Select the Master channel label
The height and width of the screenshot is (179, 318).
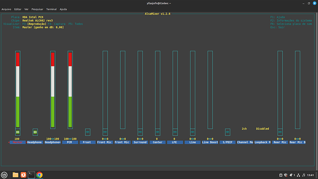(x=18, y=142)
